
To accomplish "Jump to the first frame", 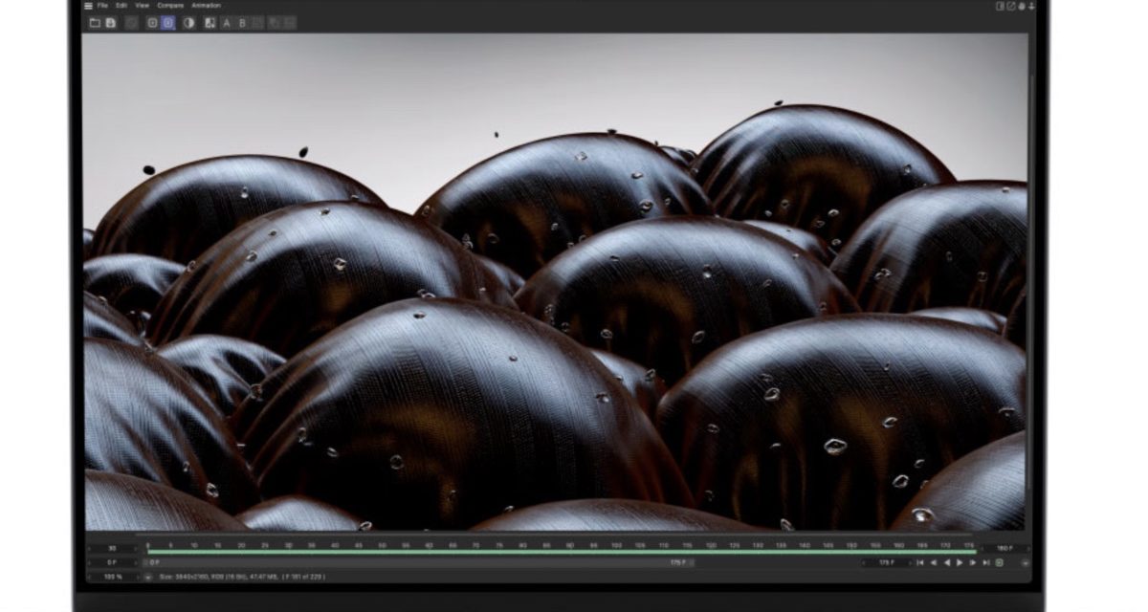I will tap(920, 563).
